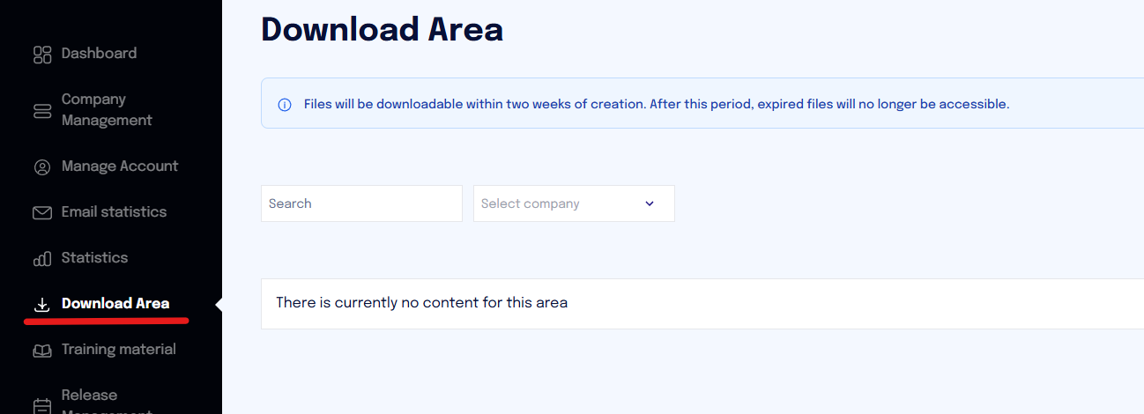Screen dimensions: 1144x414
Task: Click the Company Management stack icon
Action: pyautogui.click(x=42, y=111)
